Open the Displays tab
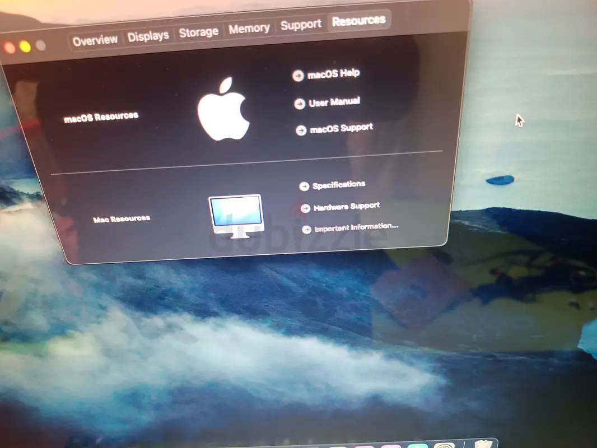The height and width of the screenshot is (448, 597). (x=148, y=36)
